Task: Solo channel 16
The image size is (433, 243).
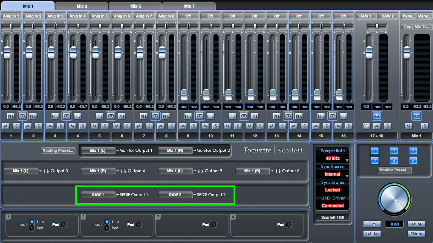Action: (349, 126)
